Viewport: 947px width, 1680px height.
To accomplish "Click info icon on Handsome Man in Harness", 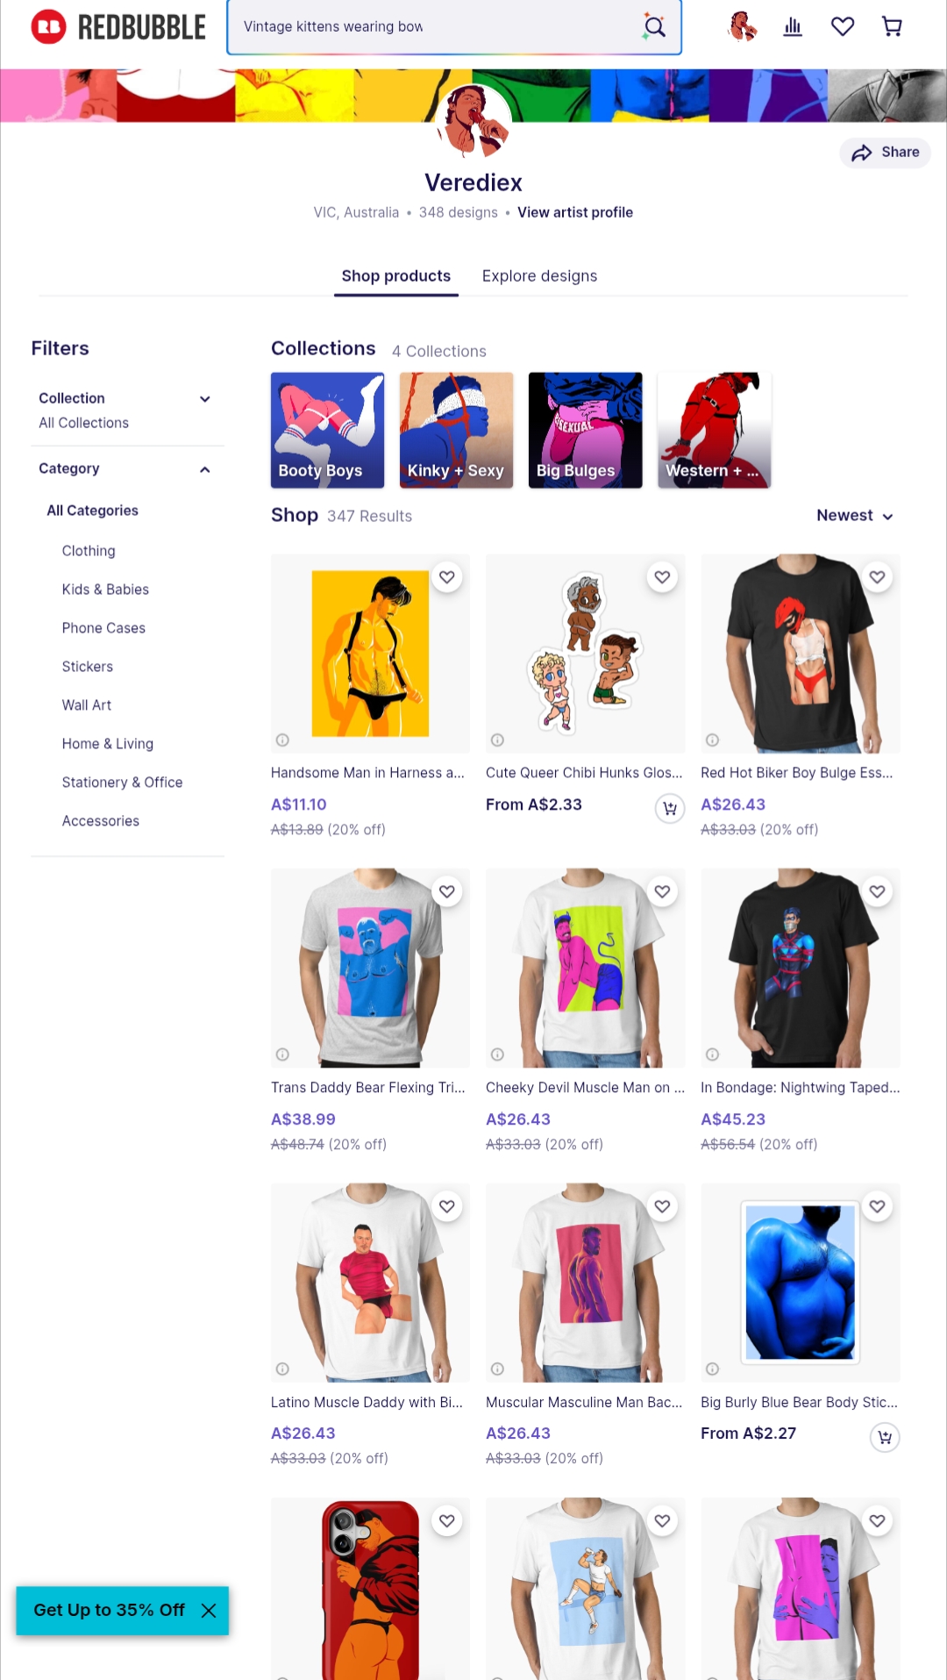I will tap(282, 740).
